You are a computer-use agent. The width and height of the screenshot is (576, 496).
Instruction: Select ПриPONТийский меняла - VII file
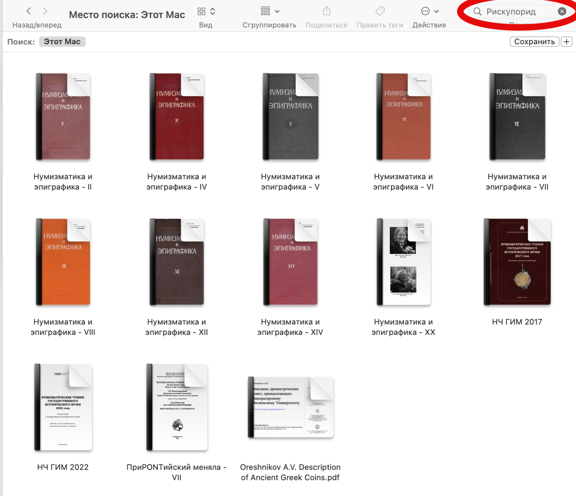coord(177,407)
